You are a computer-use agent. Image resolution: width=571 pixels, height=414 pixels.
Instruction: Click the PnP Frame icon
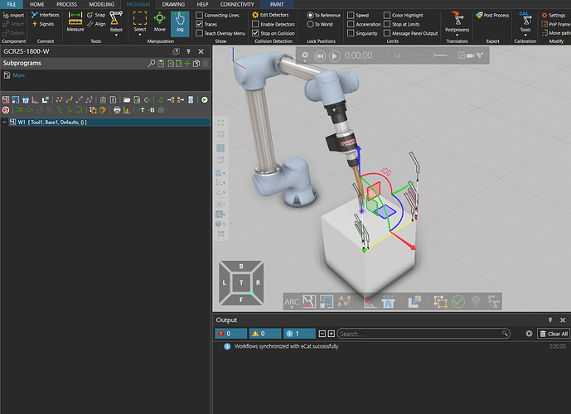pos(544,24)
